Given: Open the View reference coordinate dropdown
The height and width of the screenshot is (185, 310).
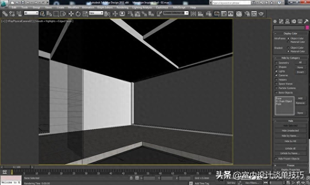Looking at the screenshot, I should click(x=96, y=13).
